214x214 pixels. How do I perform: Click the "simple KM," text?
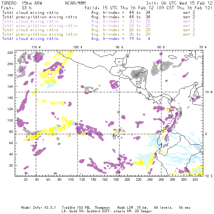pos(123,211)
